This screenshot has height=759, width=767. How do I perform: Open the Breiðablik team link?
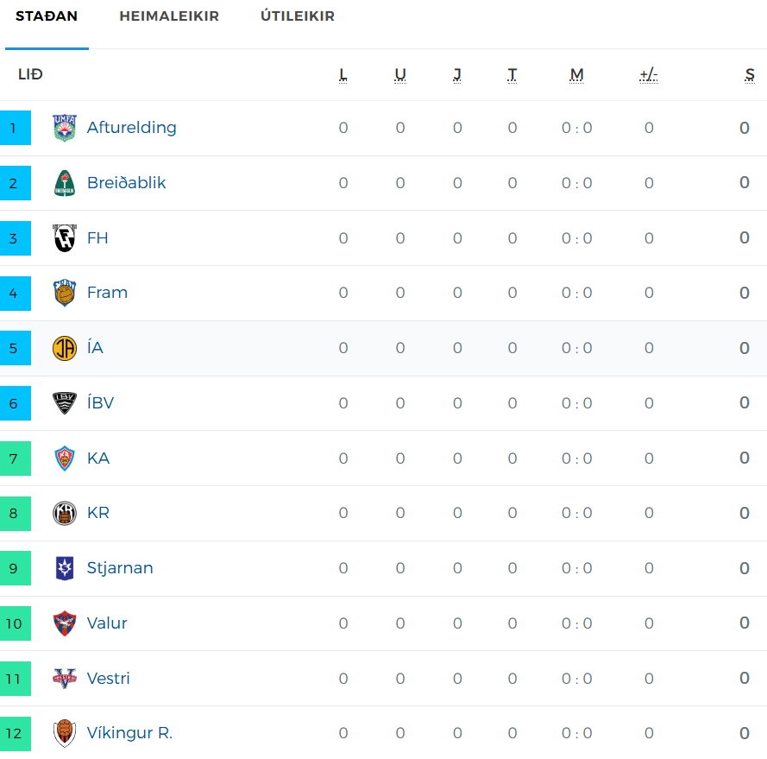(x=127, y=183)
